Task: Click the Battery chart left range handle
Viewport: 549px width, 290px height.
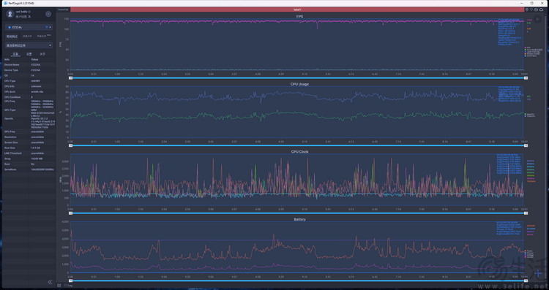Action: pos(71,281)
